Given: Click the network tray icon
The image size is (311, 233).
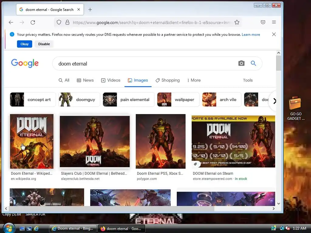Looking at the screenshot, I should point(282,228).
